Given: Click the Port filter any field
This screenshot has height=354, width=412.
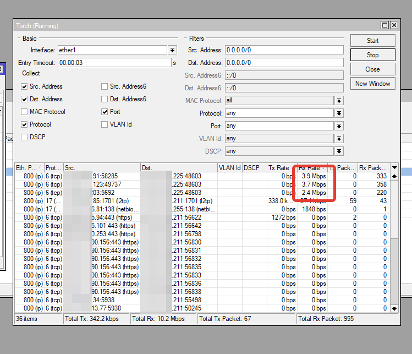Looking at the screenshot, I should tap(279, 126).
